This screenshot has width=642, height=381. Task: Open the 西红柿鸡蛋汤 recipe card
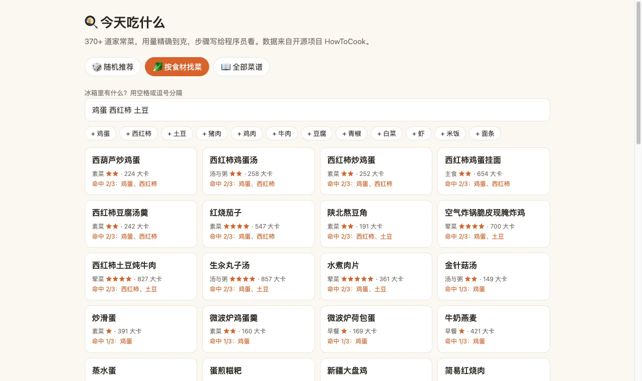pyautogui.click(x=258, y=171)
